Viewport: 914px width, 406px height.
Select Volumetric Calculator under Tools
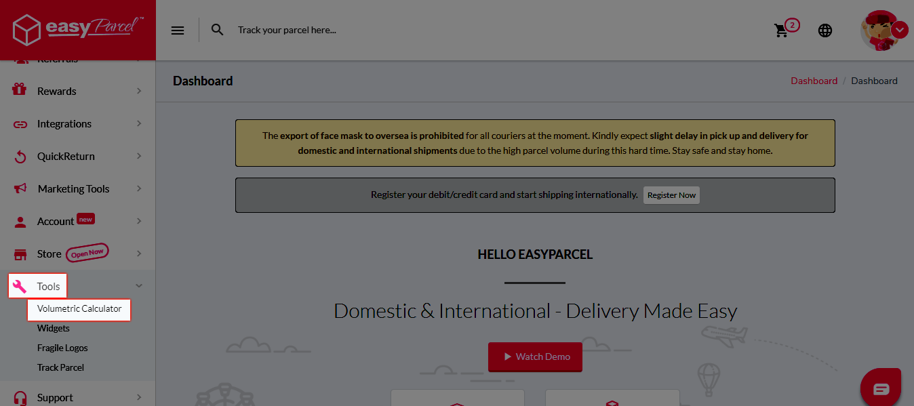click(79, 308)
